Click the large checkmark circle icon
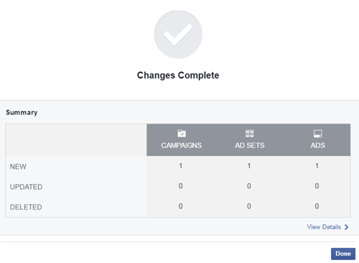Screen dimensions: 359x263 click(178, 34)
